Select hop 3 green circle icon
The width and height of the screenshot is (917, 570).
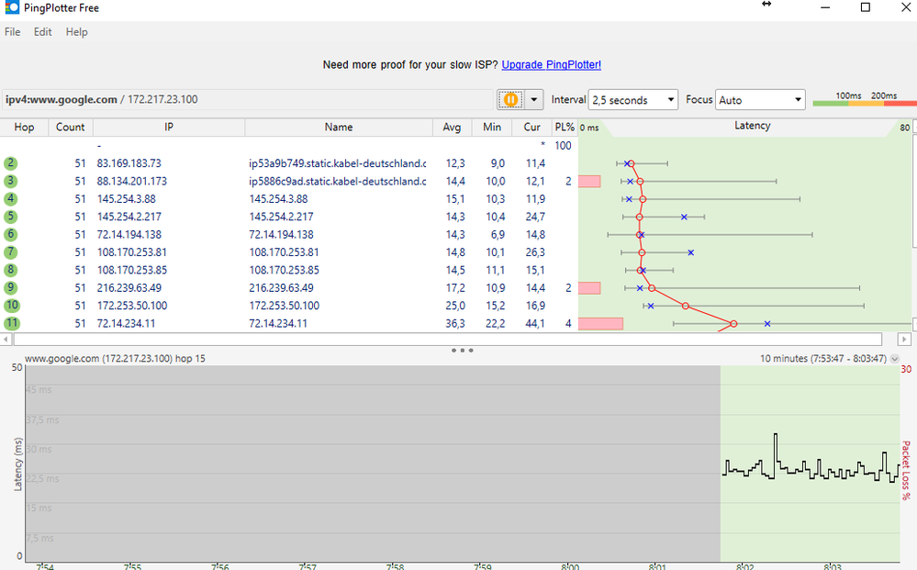[x=10, y=181]
